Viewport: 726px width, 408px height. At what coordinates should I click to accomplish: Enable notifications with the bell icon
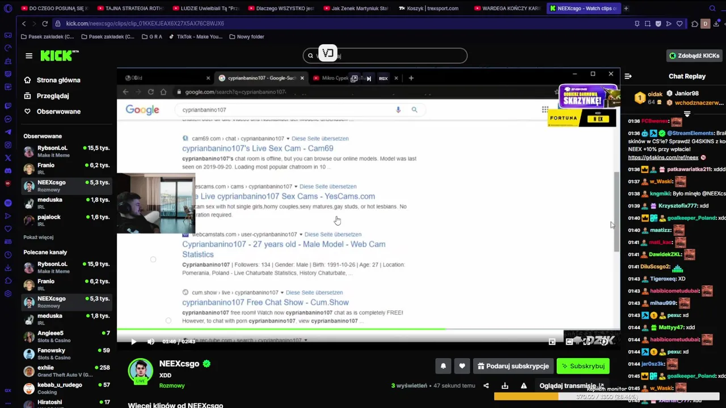point(444,366)
